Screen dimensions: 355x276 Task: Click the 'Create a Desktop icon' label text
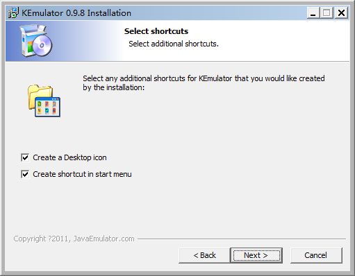click(x=69, y=157)
